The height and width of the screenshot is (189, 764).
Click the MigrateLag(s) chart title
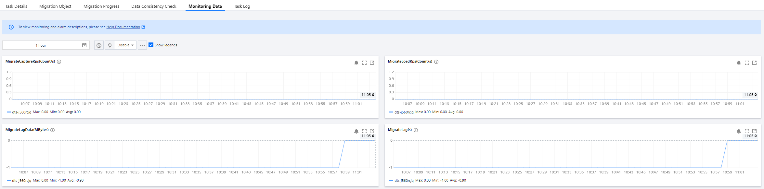[x=400, y=130]
